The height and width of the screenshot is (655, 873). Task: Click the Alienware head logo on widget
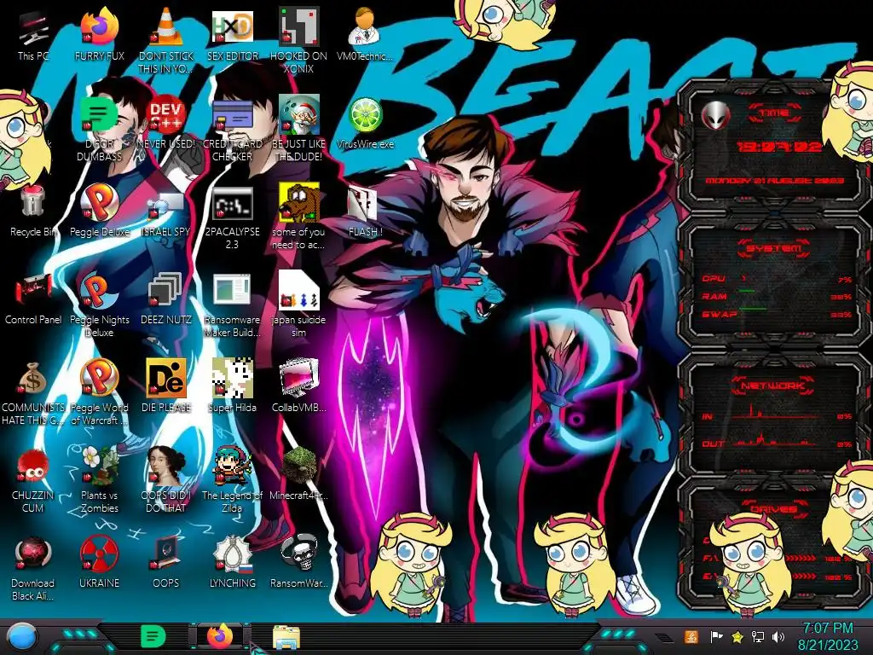click(715, 116)
